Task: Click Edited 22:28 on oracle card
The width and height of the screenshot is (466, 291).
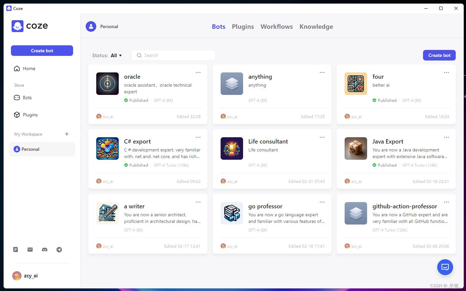Action: (189, 116)
